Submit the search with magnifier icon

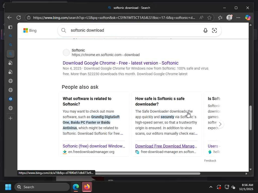coord(64,30)
